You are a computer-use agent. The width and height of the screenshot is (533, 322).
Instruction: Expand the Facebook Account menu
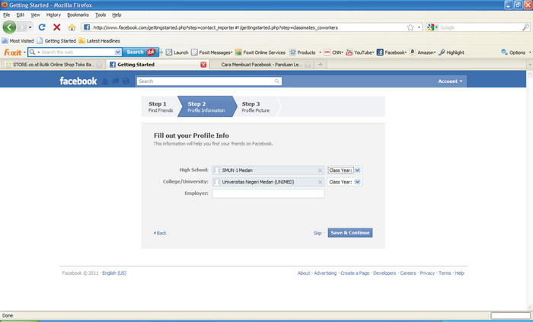pos(450,81)
